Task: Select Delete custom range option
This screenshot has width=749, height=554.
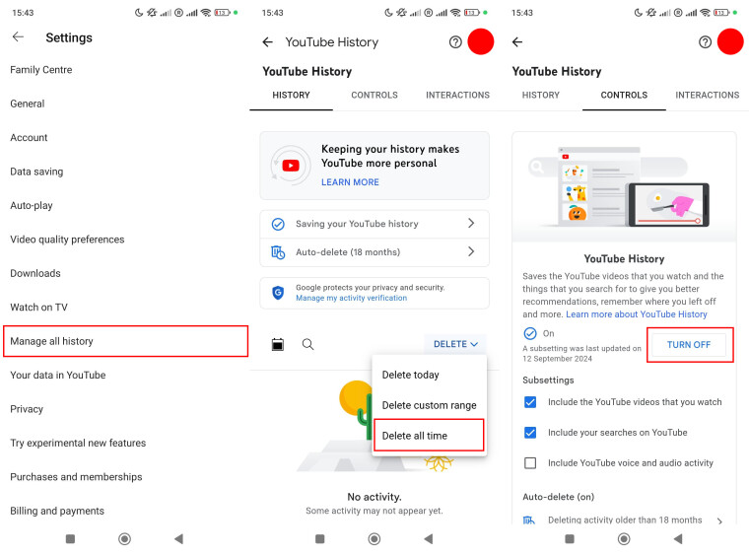Action: pyautogui.click(x=430, y=405)
